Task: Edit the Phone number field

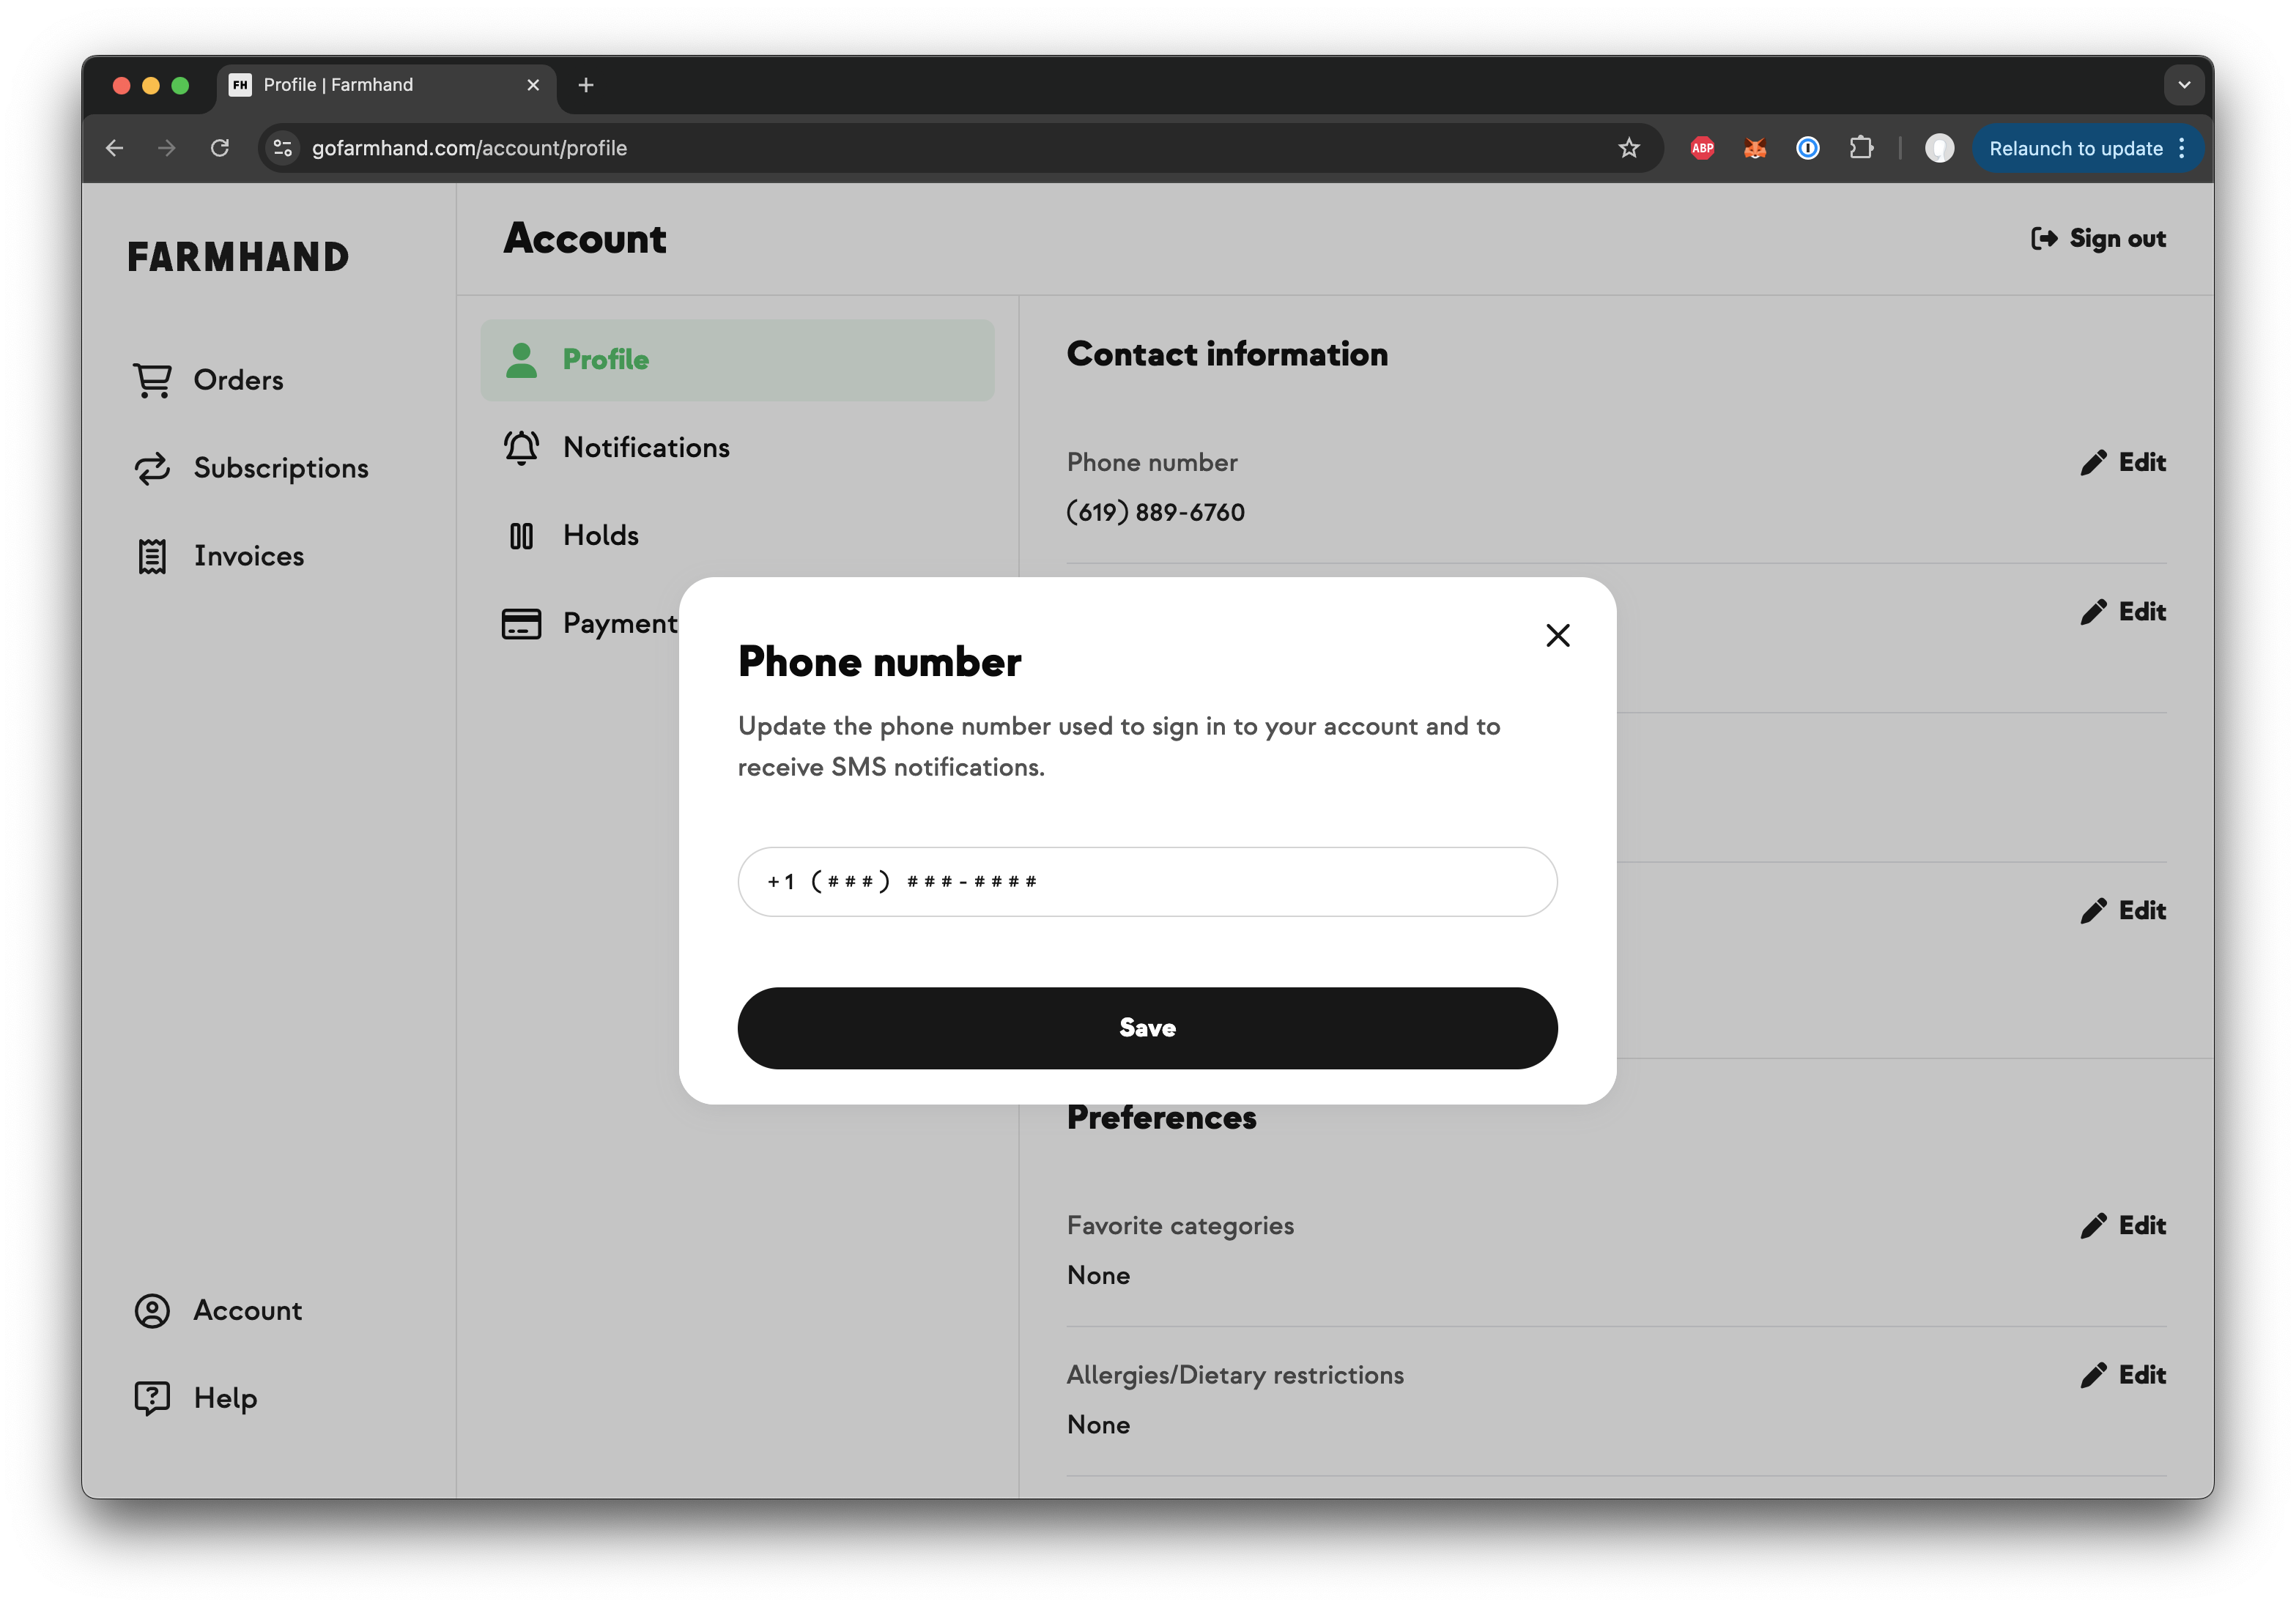Action: click(x=2123, y=462)
